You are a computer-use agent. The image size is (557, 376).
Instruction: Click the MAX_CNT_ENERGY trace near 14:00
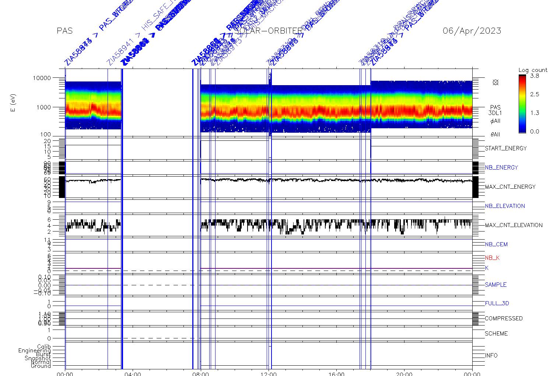[x=302, y=180]
